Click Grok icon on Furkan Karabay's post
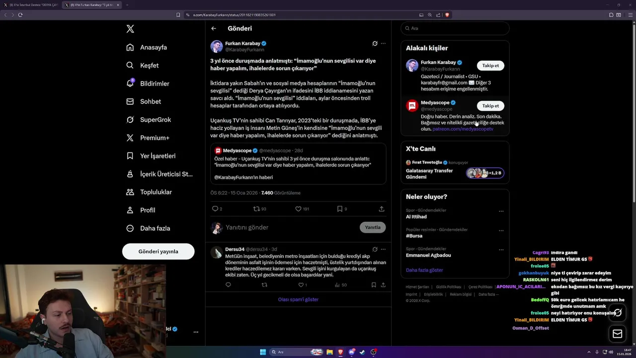Image resolution: width=636 pixels, height=358 pixels. 375,43
